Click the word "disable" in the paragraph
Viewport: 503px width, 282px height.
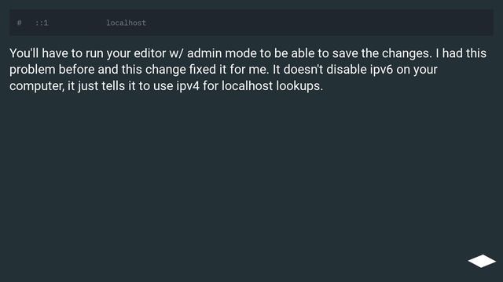[347, 70]
